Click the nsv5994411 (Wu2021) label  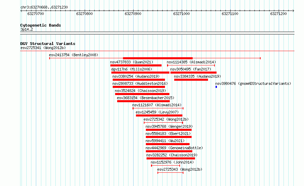165,141
